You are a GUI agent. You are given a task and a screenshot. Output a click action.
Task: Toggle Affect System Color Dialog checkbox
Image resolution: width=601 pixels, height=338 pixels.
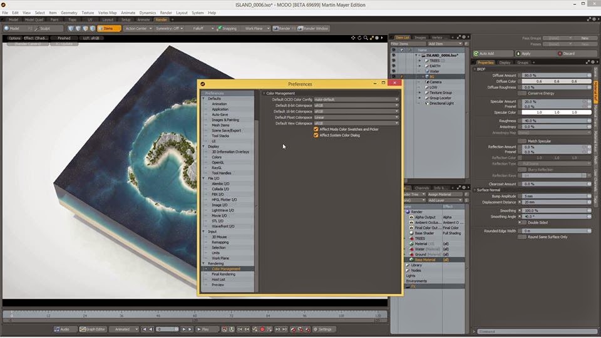point(316,135)
